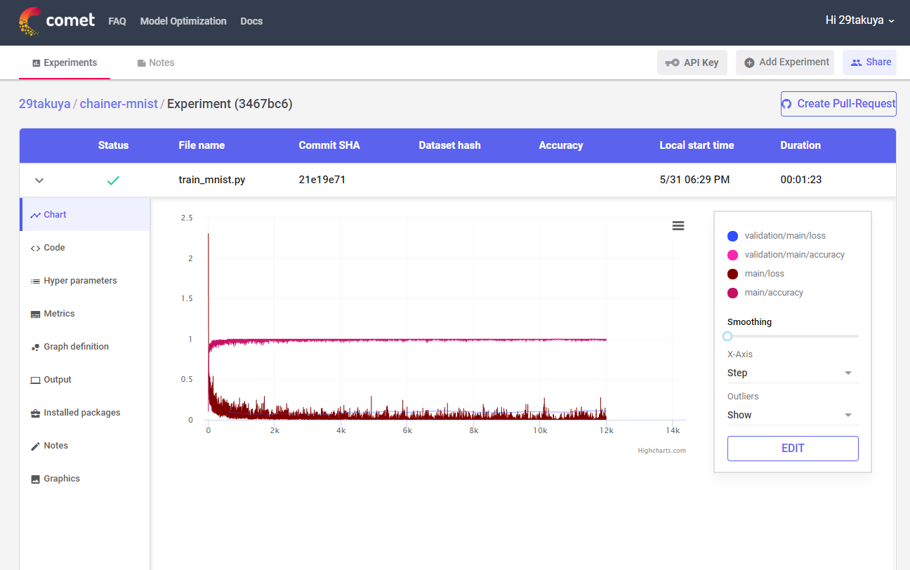Open the 29takuya account menu
The height and width of the screenshot is (570, 910).
coord(859,20)
